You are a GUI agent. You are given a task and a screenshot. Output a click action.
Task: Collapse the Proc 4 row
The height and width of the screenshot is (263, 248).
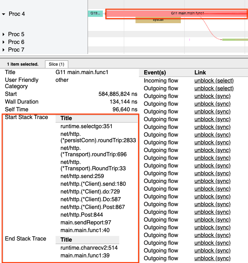[x=4, y=14]
